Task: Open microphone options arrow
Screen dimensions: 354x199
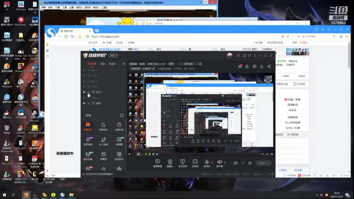Action: pos(212,162)
